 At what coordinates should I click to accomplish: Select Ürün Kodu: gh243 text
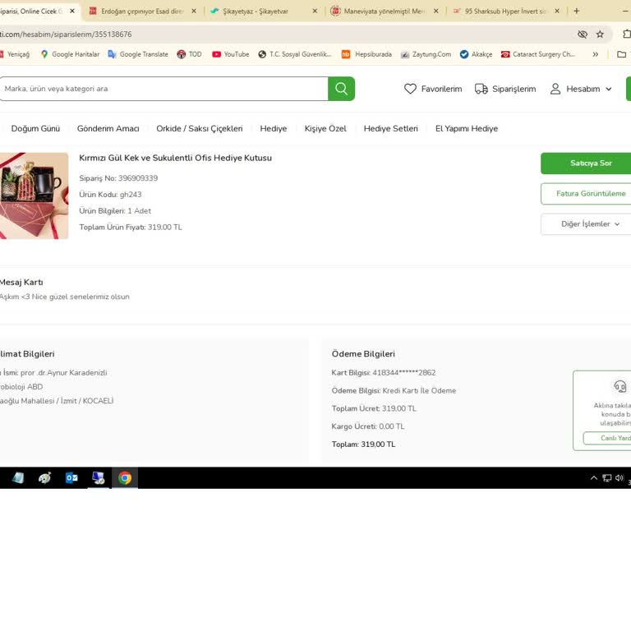coord(110,195)
